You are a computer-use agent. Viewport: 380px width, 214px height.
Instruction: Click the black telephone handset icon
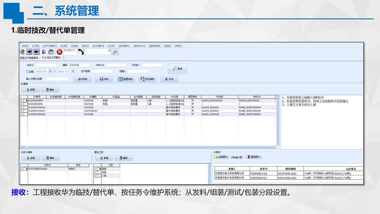[81, 52]
